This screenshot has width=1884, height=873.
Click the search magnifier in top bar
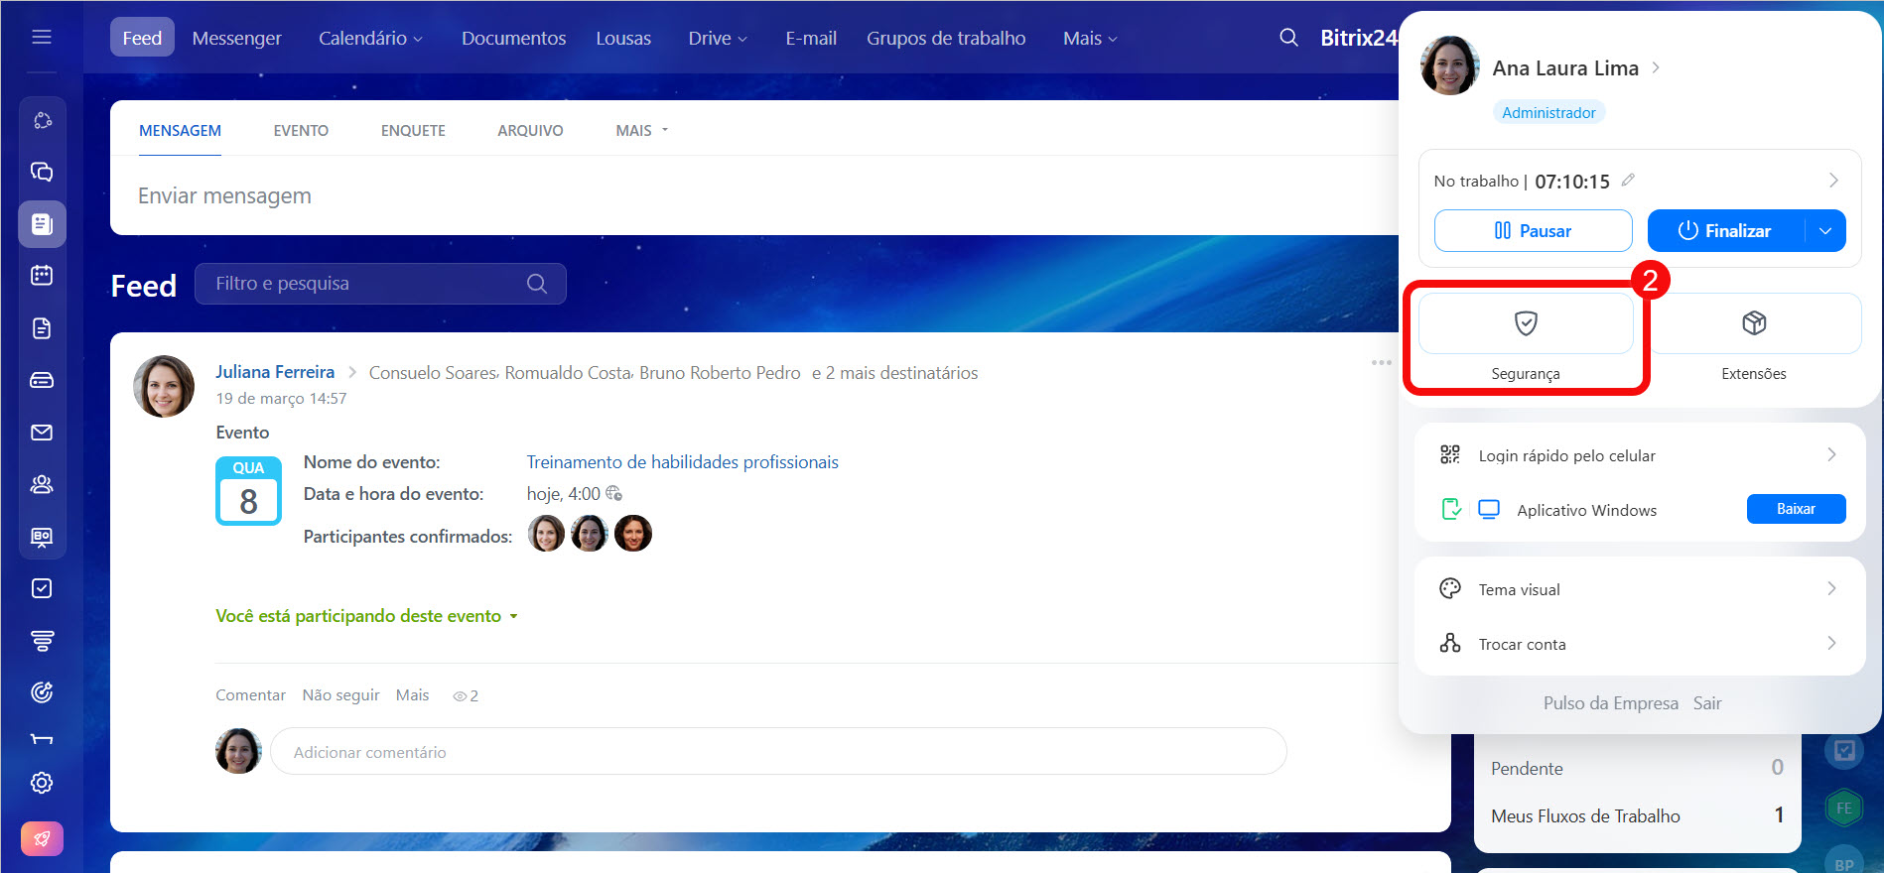click(x=1288, y=38)
